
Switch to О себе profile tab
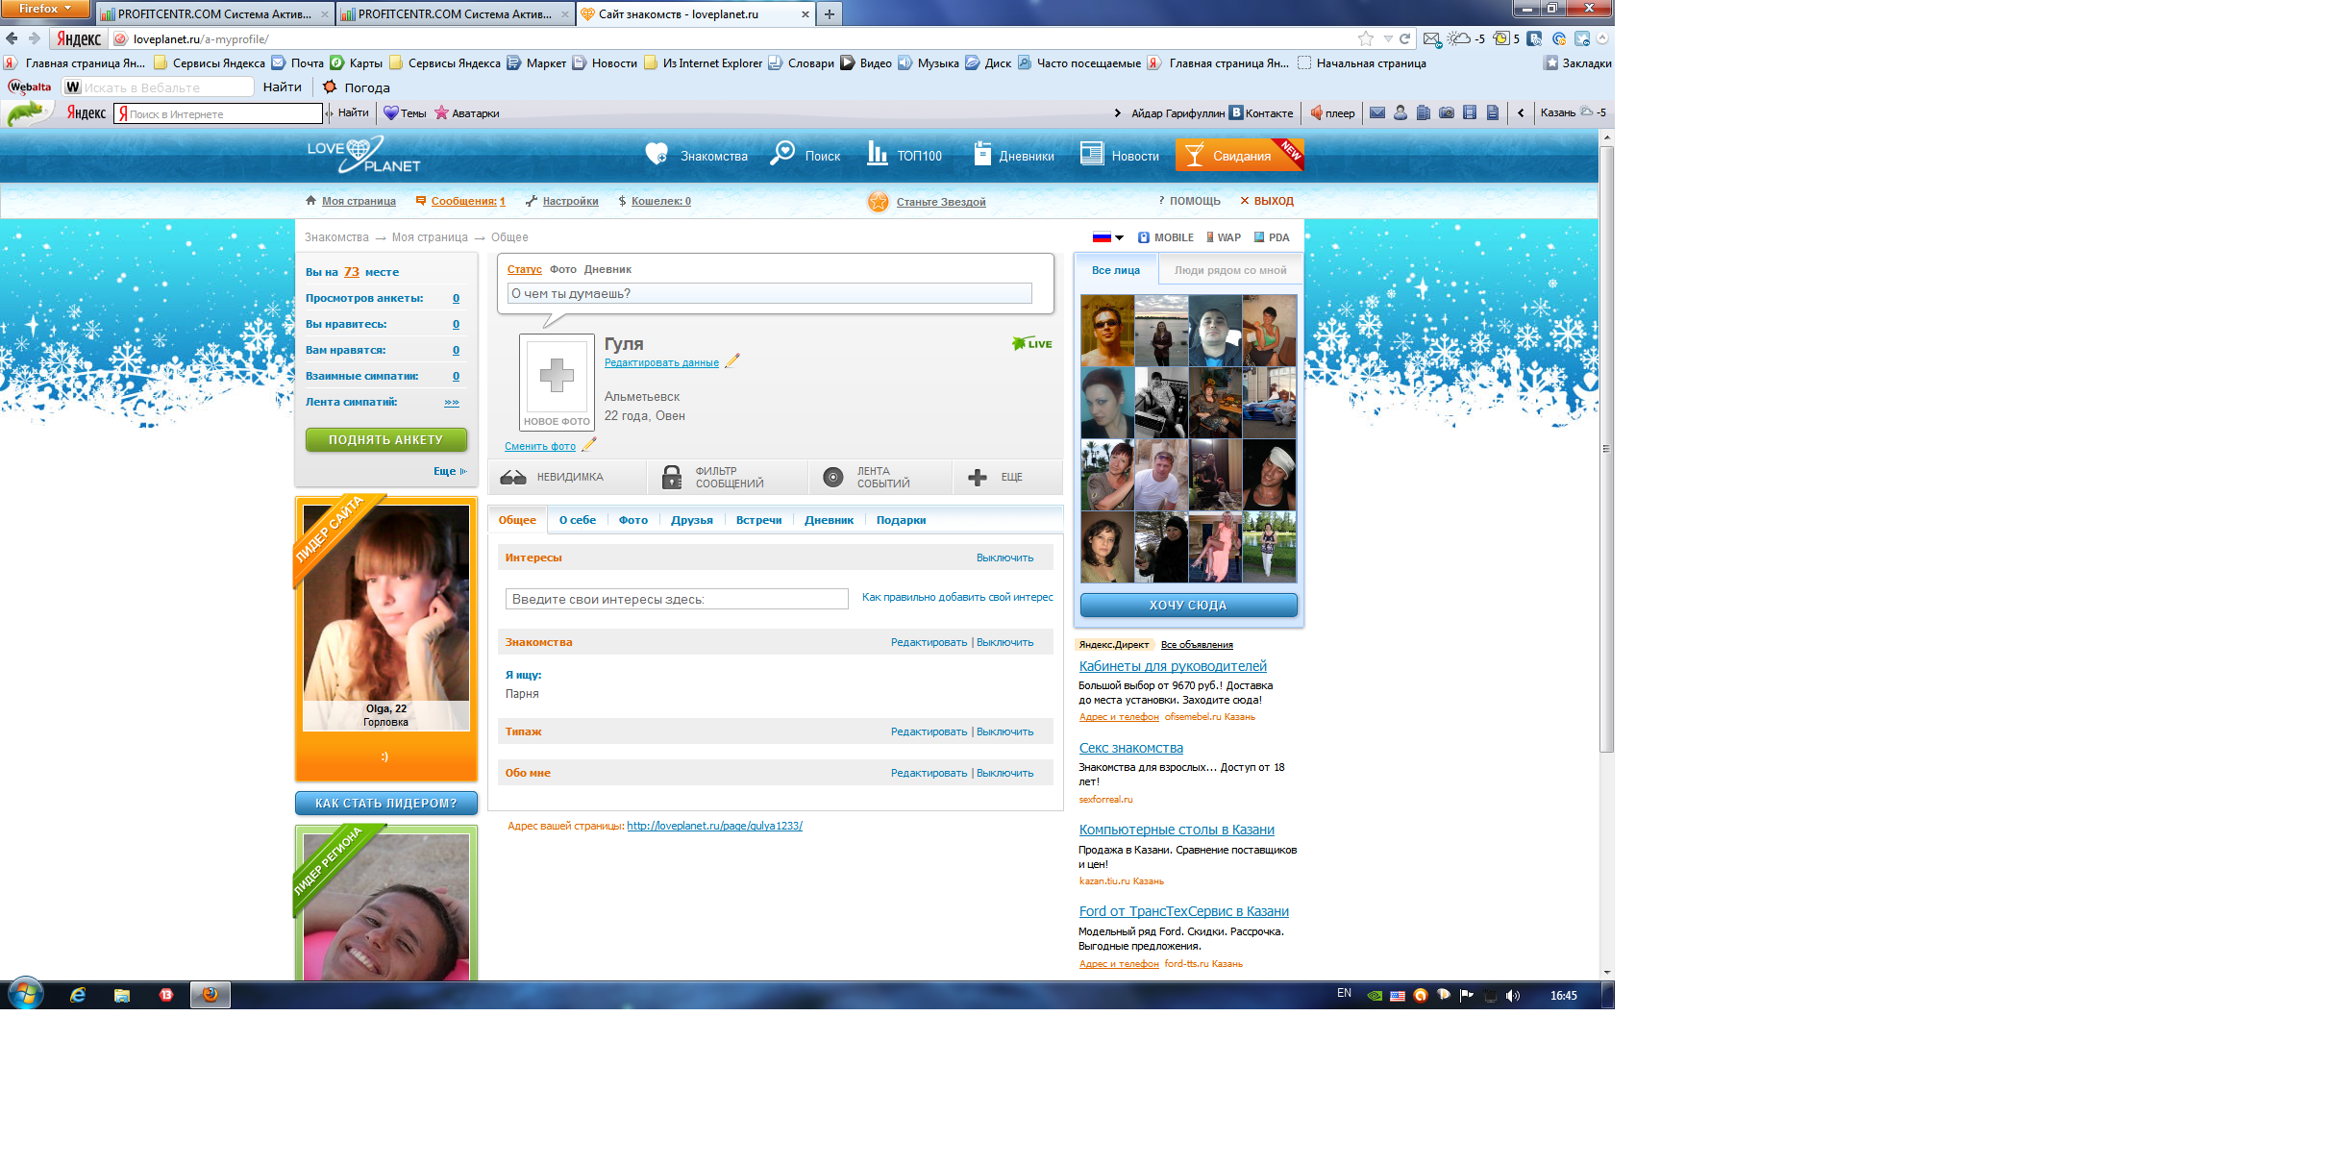(578, 520)
